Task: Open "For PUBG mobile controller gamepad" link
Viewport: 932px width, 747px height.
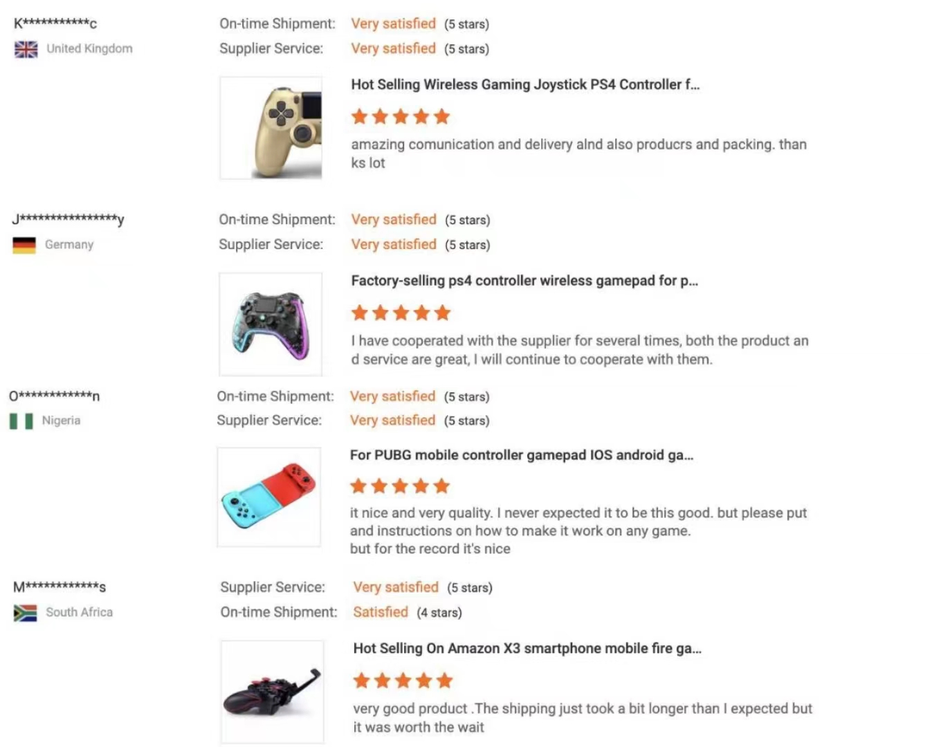Action: tap(521, 455)
